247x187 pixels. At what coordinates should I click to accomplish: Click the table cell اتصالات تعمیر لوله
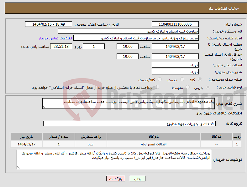(x=154, y=144)
